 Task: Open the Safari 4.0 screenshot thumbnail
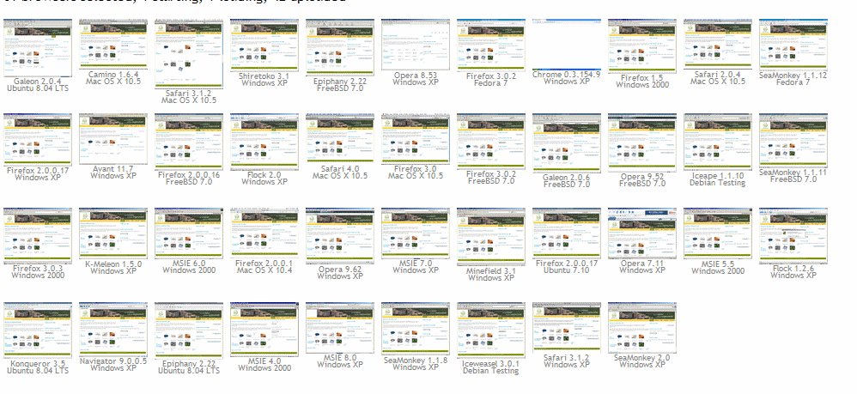pyautogui.click(x=340, y=138)
